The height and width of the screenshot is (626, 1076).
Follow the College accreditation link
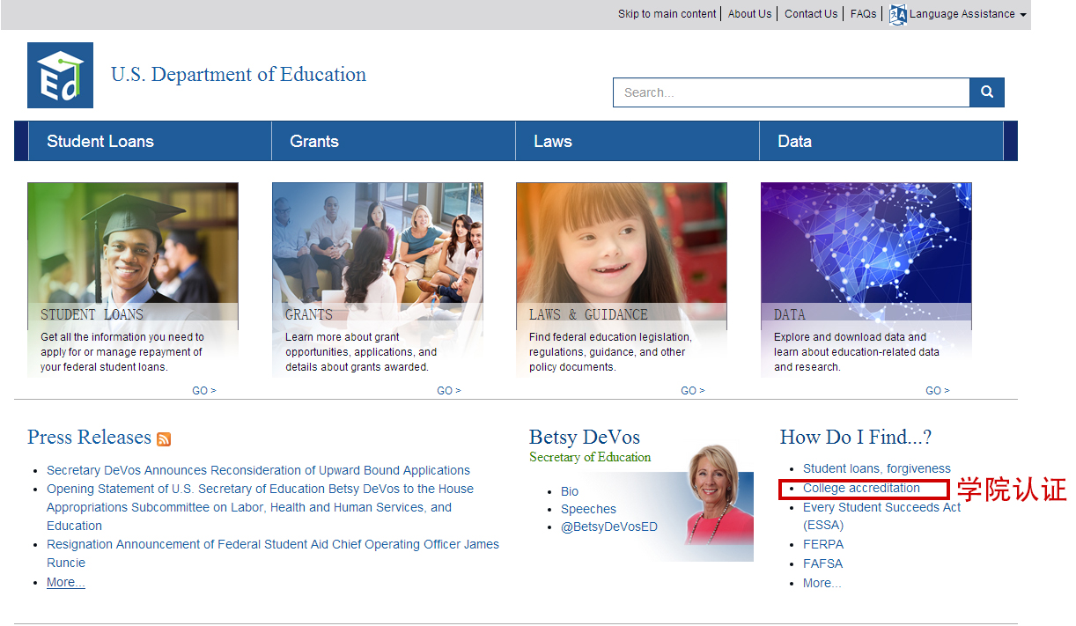click(861, 488)
